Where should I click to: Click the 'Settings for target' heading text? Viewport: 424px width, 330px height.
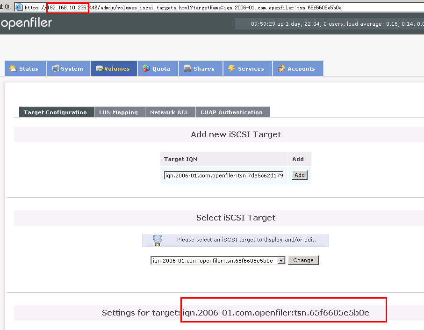pos(235,313)
